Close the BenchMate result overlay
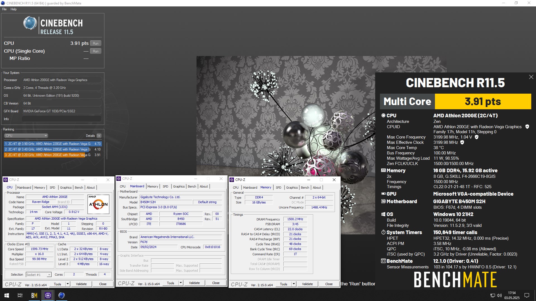536x301 pixels. click(x=531, y=77)
